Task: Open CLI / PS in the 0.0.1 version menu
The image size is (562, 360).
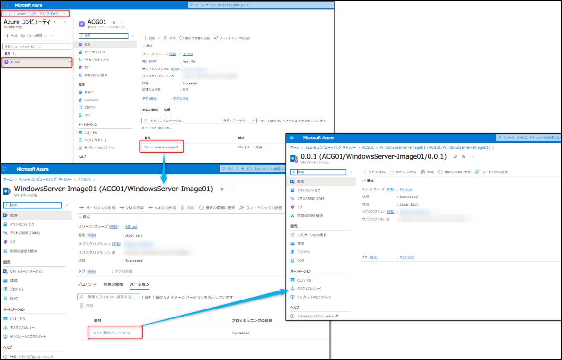Action: [304, 280]
